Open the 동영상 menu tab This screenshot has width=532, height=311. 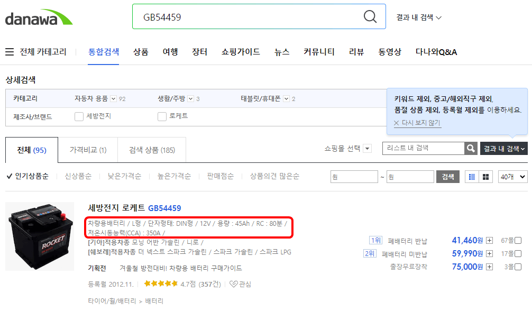tap(390, 52)
